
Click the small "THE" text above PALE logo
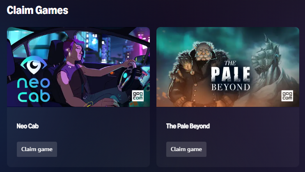point(230,63)
